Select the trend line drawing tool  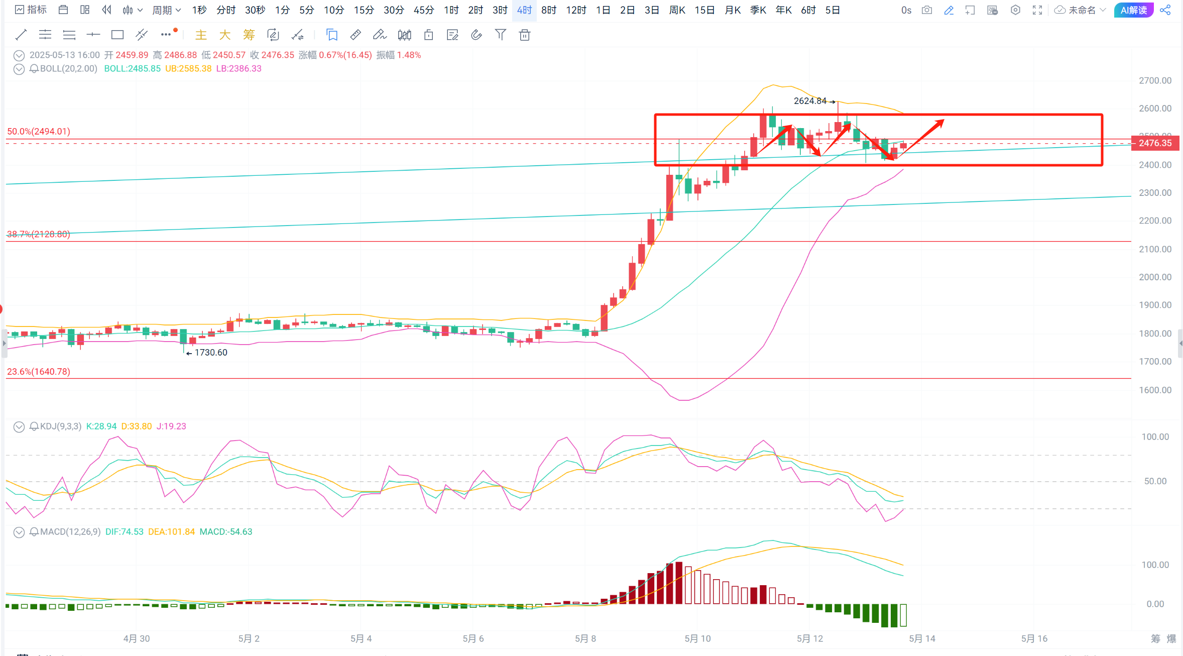21,35
